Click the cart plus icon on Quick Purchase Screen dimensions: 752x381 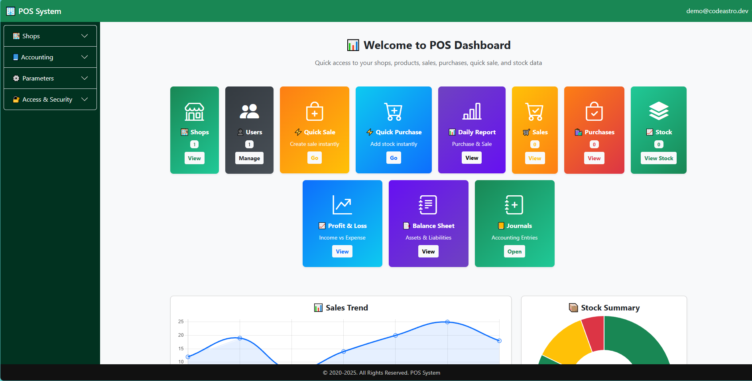[x=394, y=112]
